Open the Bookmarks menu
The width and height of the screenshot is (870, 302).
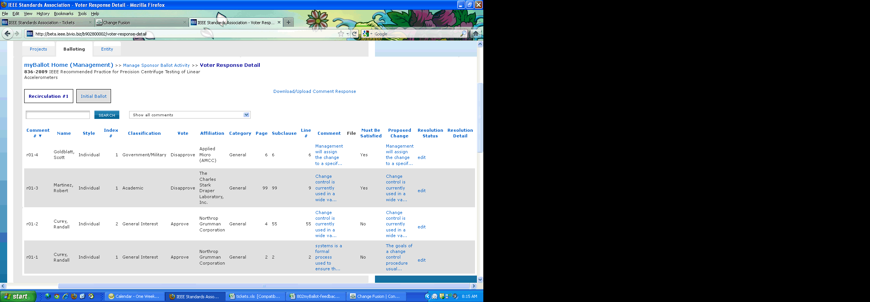63,14
